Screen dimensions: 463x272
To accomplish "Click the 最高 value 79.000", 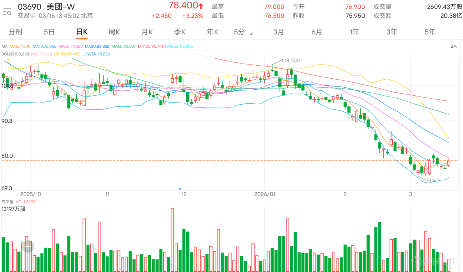I will click(x=274, y=7).
